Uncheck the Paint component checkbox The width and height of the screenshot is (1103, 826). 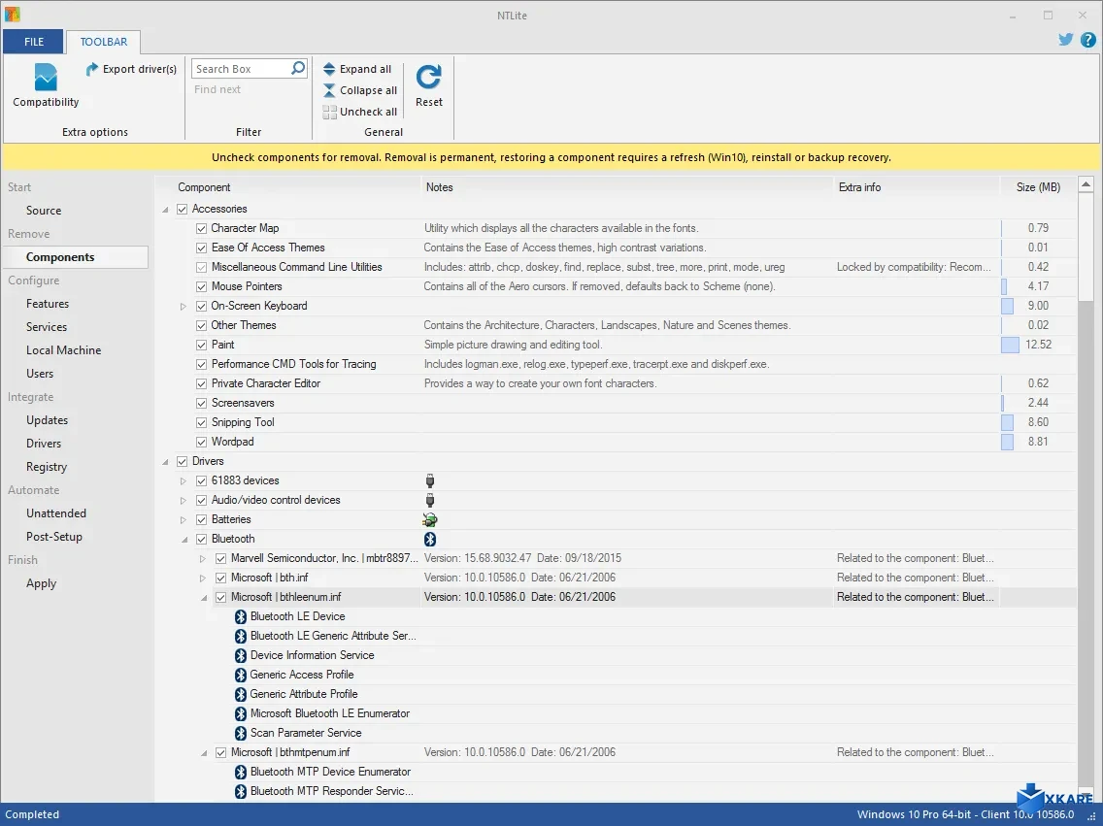click(201, 346)
